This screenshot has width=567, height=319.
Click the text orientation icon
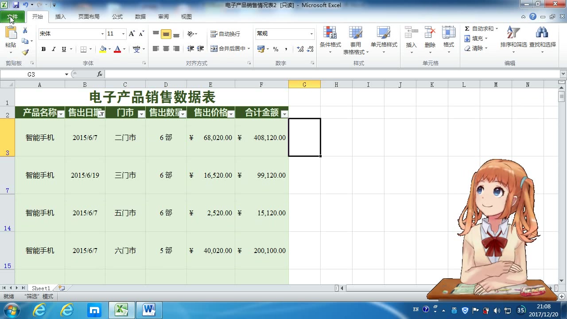(190, 34)
